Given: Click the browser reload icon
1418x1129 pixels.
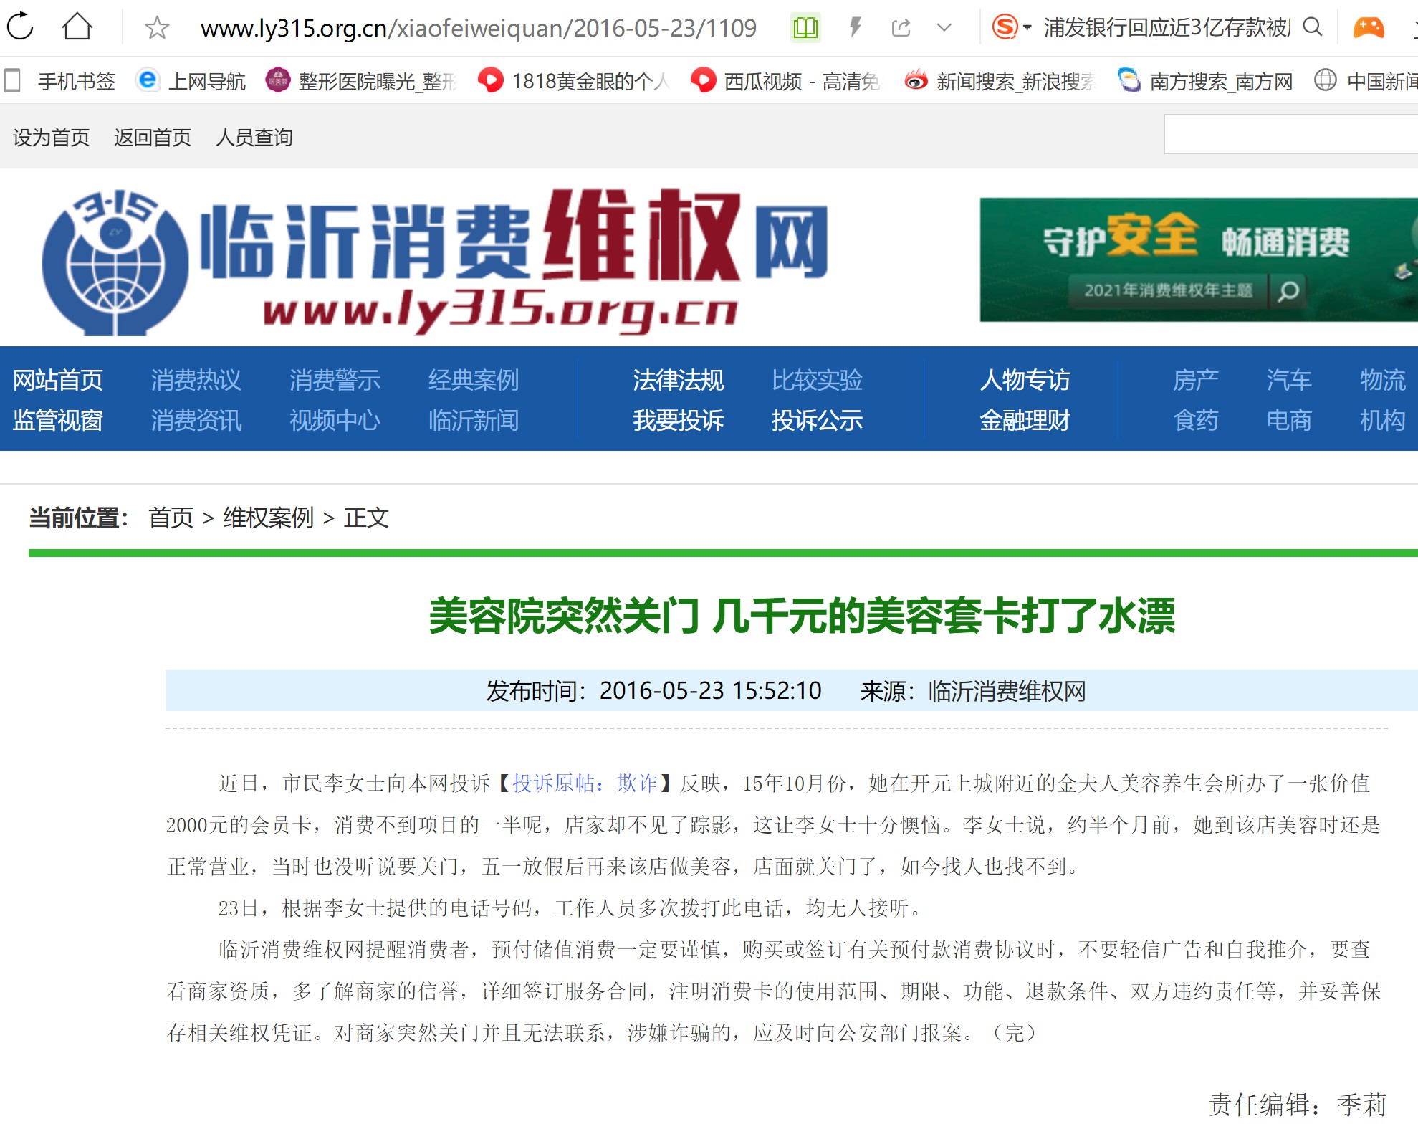Looking at the screenshot, I should [x=20, y=27].
